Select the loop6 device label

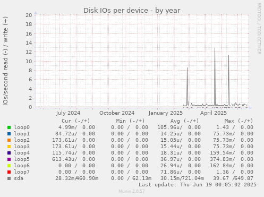click(x=22, y=166)
